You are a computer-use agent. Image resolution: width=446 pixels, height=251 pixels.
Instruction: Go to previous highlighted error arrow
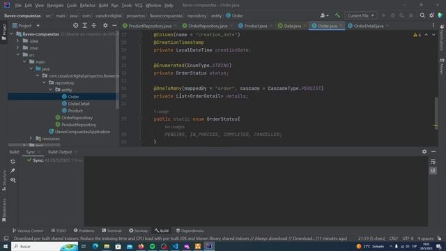[426, 35]
